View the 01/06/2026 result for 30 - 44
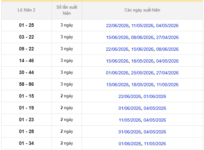This screenshot has height=150, width=204. coord(117,73)
